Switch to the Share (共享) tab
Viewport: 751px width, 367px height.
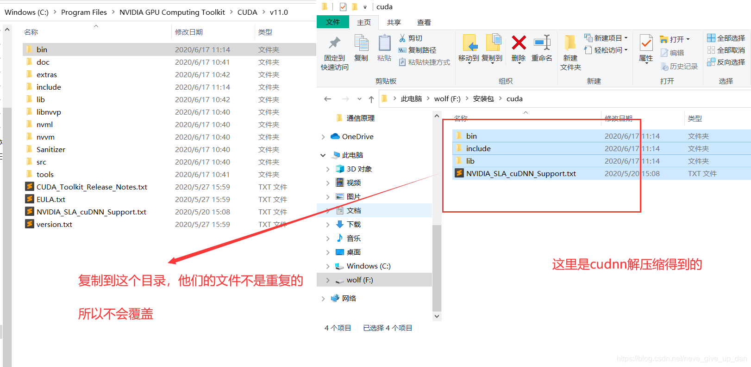[x=394, y=22]
